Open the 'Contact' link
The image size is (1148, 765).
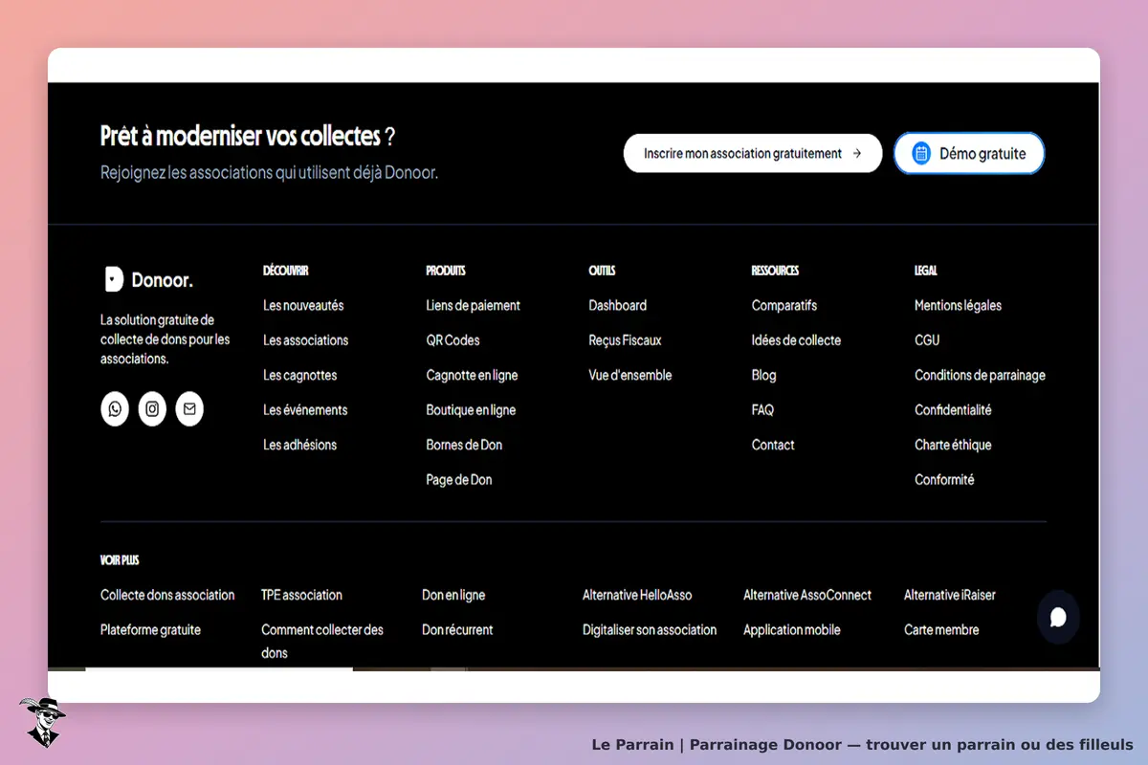tap(773, 445)
